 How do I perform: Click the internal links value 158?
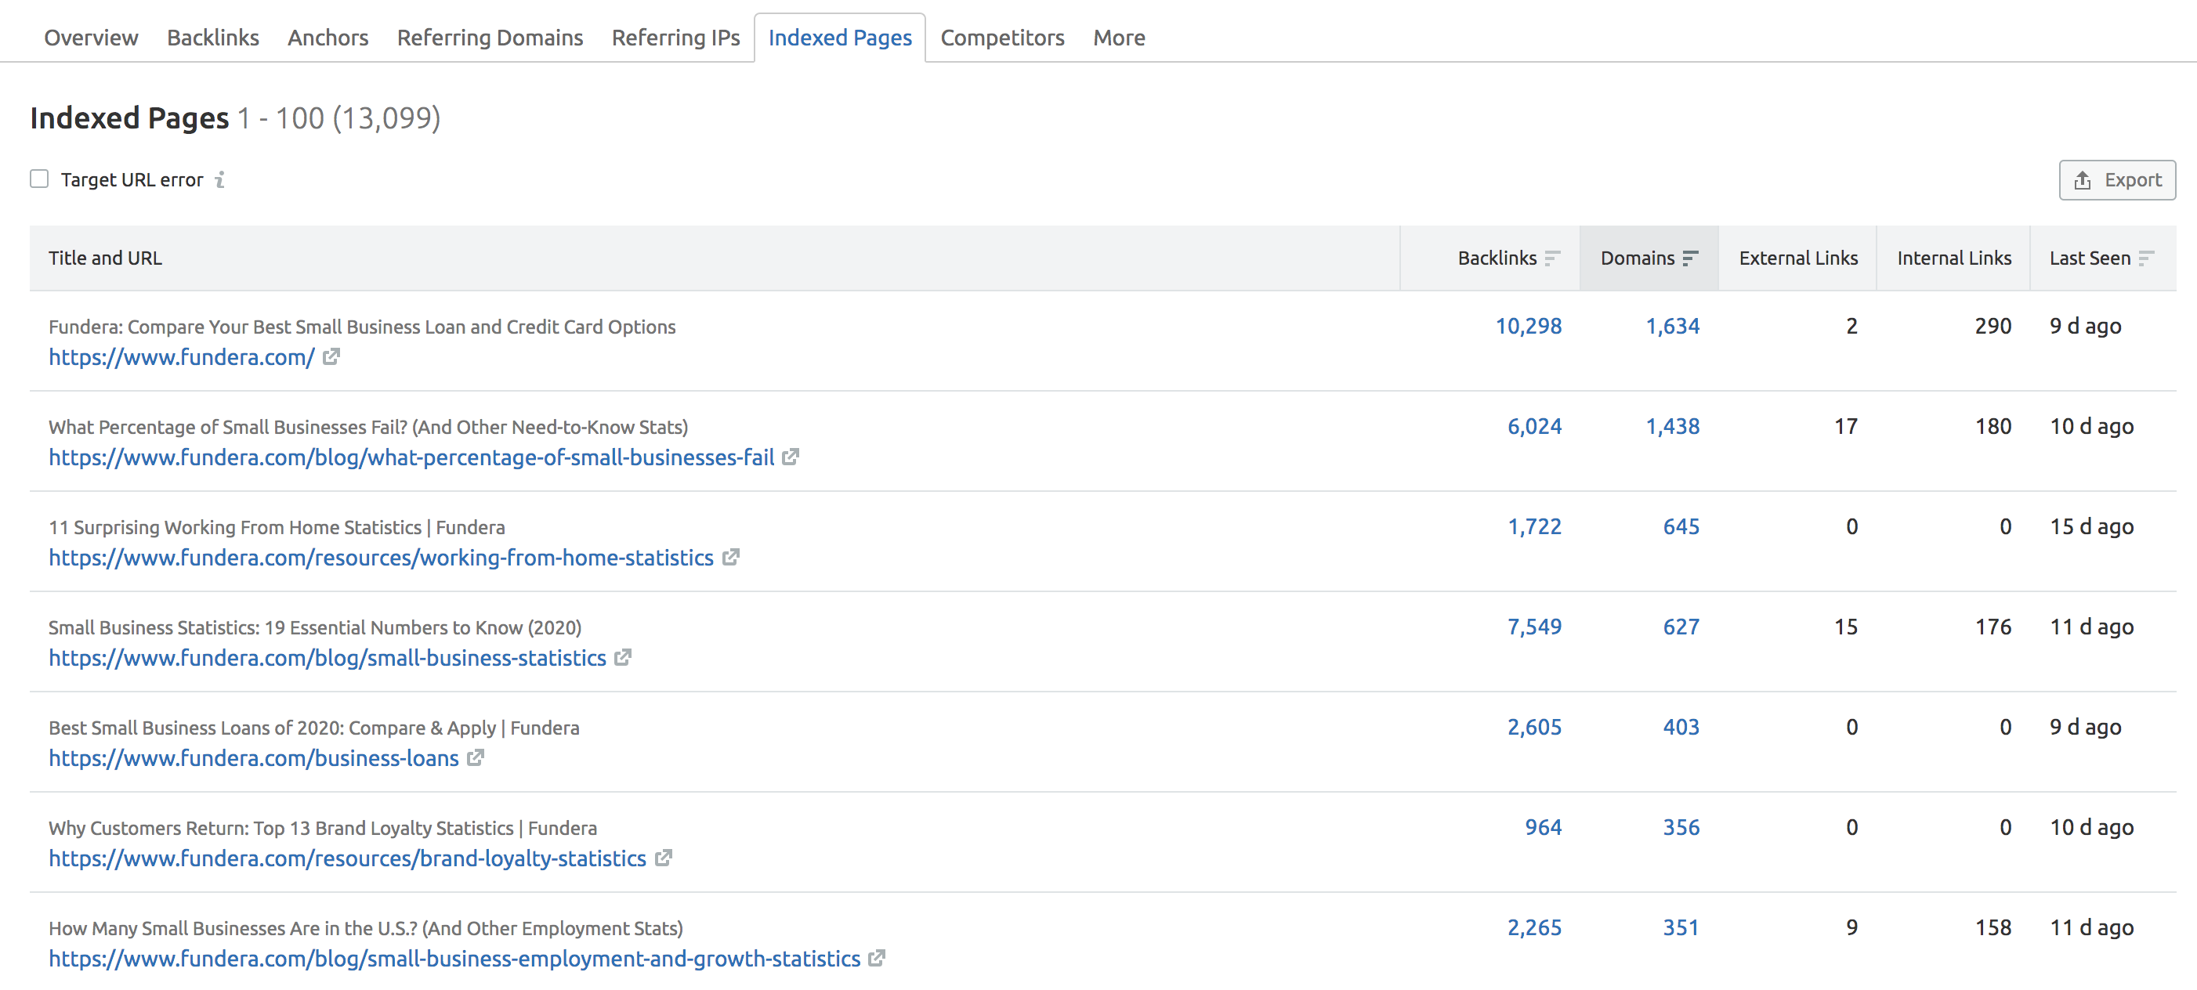coord(1993,927)
